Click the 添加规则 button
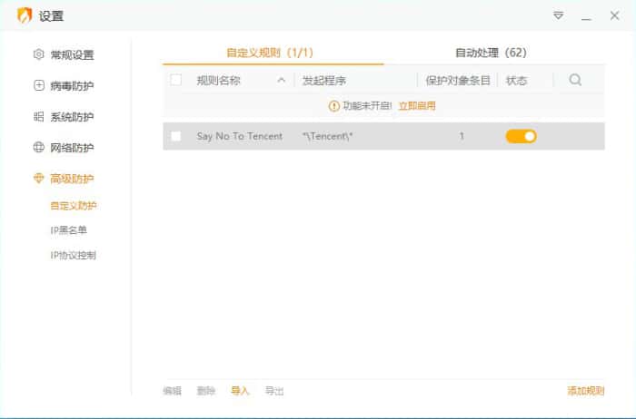Screen dimensions: 636x419 click(x=585, y=391)
